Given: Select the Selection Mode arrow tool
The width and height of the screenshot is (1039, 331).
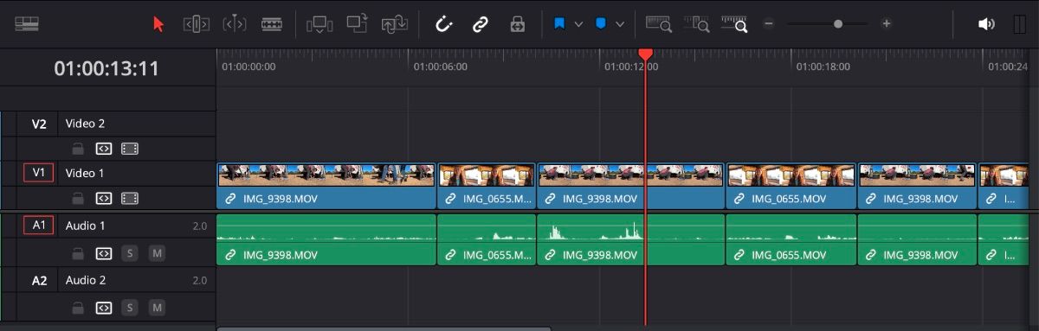Looking at the screenshot, I should pos(158,24).
